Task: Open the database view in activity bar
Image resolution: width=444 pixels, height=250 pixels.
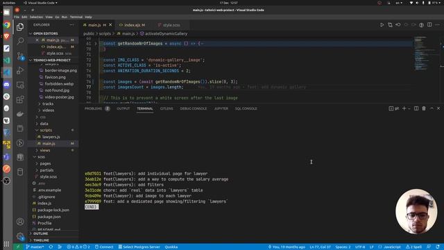Action: [x=20, y=172]
